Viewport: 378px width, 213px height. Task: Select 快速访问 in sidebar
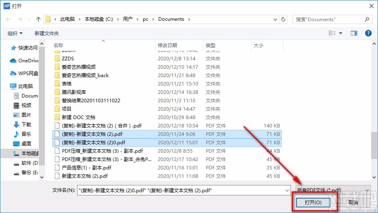[x=24, y=48]
